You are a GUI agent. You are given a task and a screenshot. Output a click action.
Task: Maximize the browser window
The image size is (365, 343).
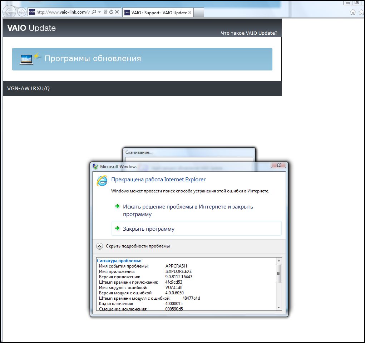357,3
